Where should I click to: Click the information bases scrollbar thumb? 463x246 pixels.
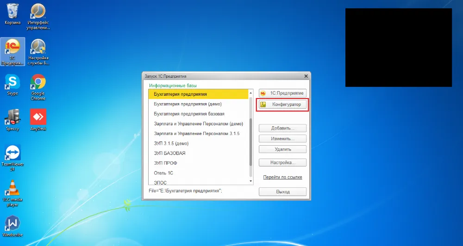click(x=251, y=141)
